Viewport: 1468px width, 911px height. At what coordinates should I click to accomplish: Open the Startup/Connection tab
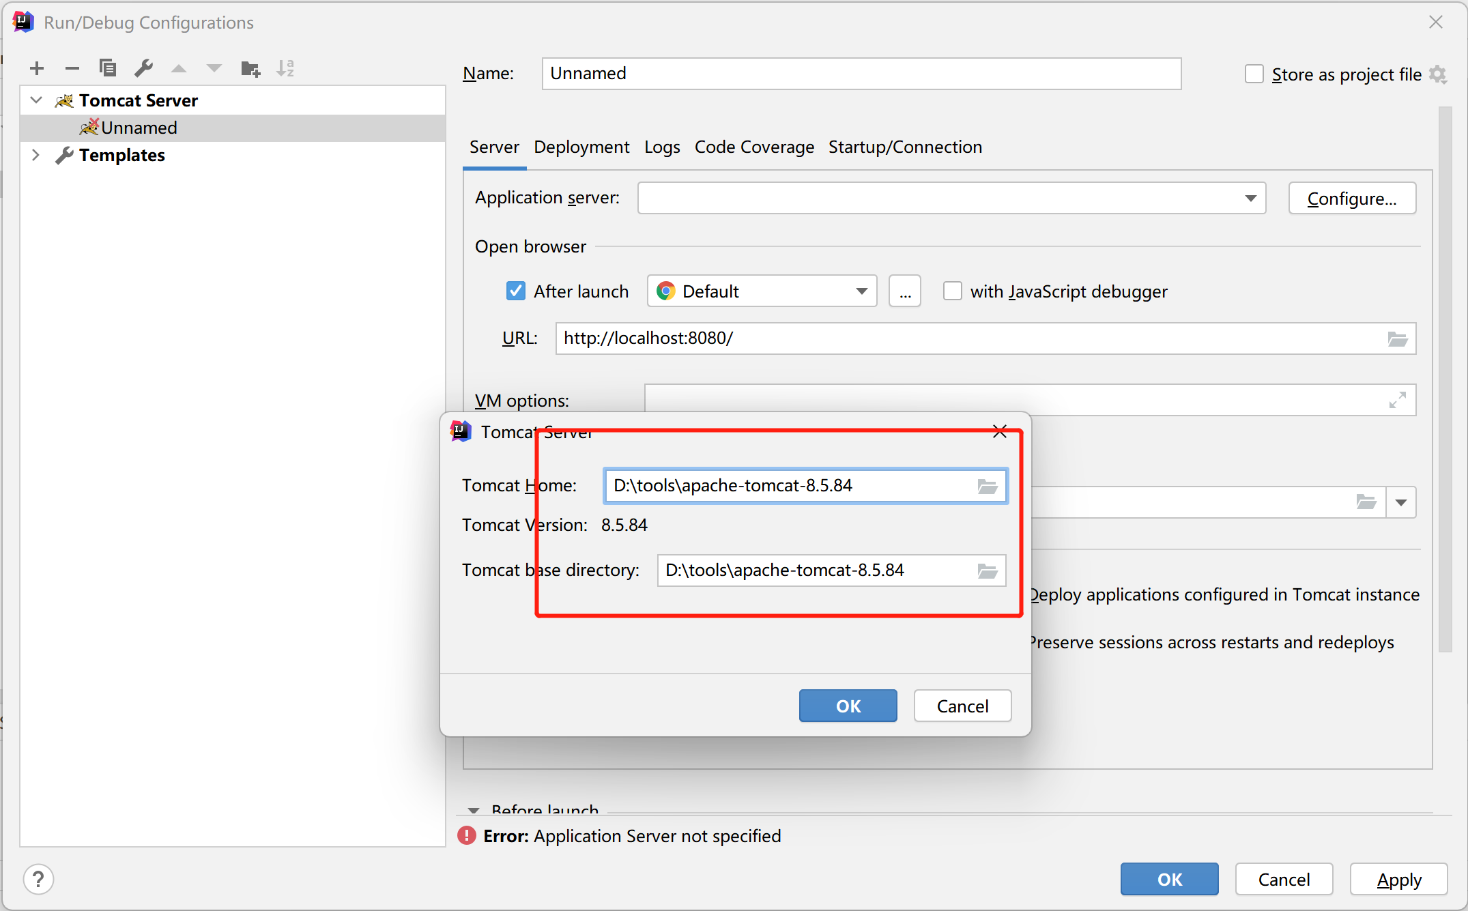pos(905,147)
